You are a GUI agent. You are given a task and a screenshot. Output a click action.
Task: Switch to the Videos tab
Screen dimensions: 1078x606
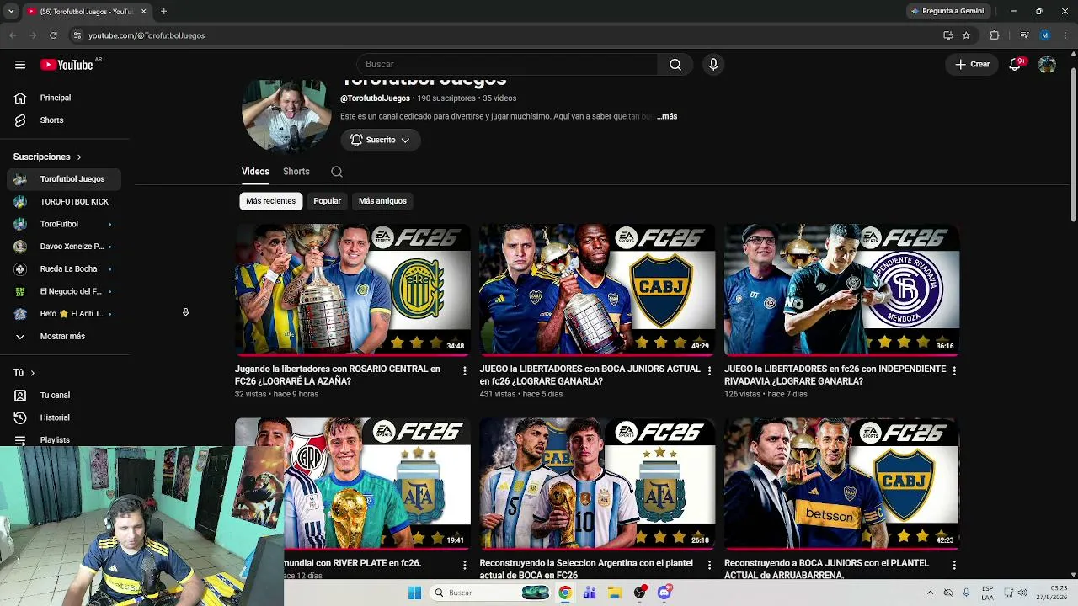coord(255,172)
